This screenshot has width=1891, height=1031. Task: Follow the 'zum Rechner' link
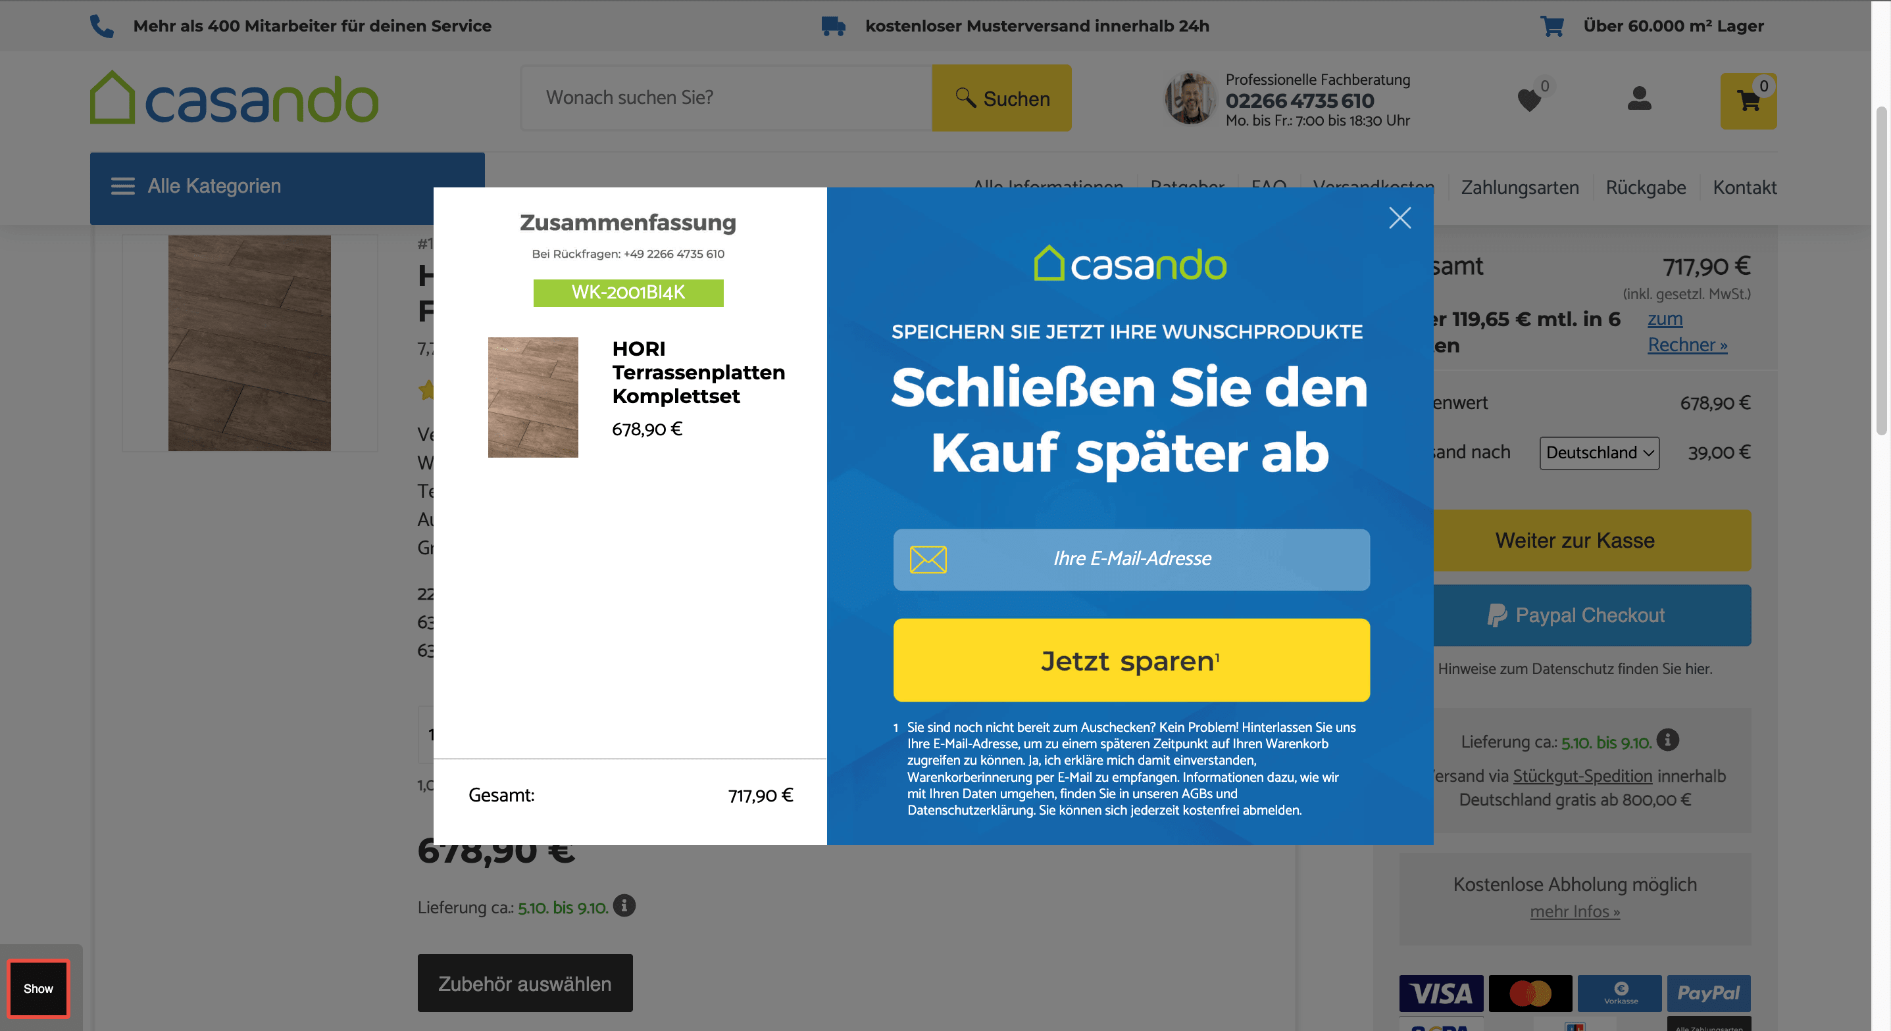(1686, 331)
